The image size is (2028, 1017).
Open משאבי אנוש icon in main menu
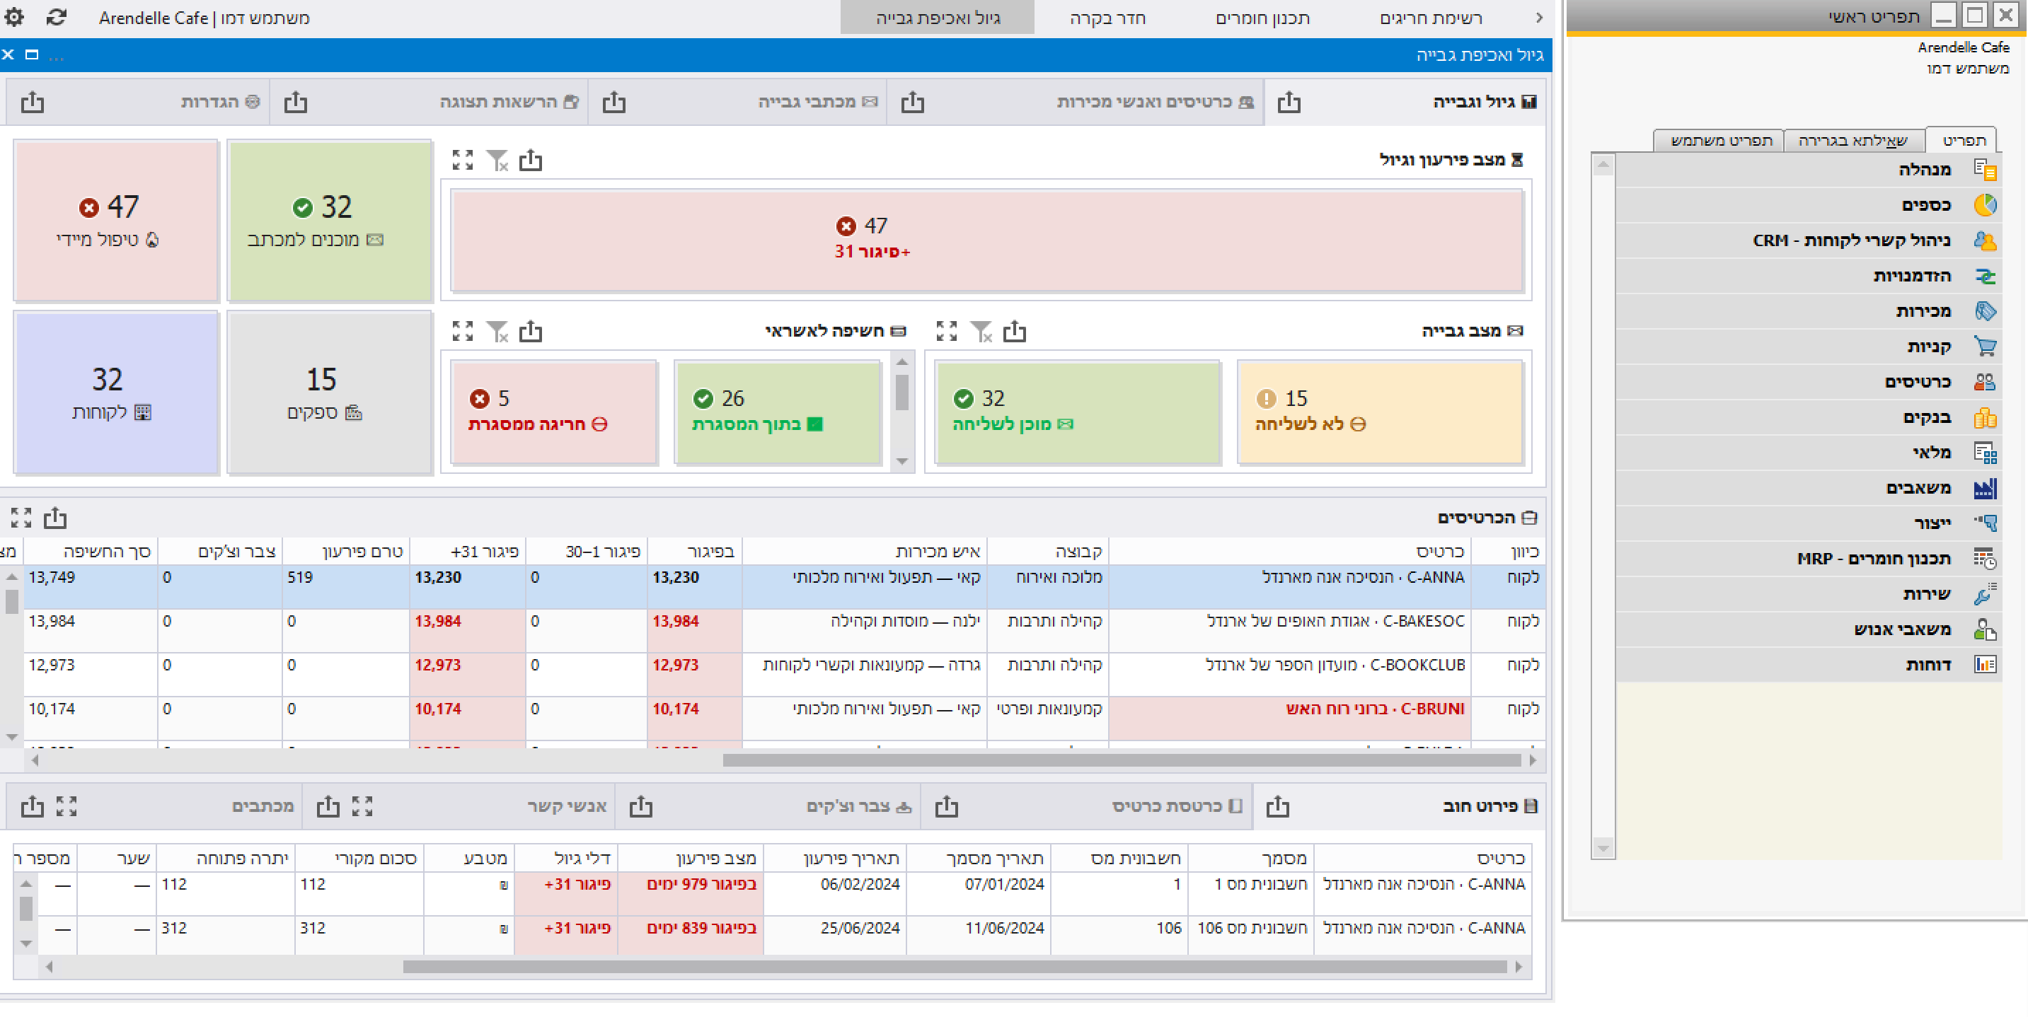point(1985,629)
